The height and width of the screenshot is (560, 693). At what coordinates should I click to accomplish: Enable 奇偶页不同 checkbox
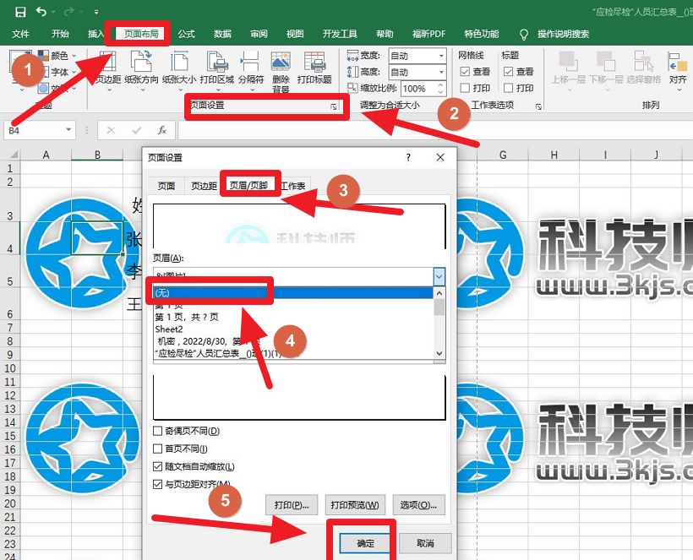coord(157,431)
